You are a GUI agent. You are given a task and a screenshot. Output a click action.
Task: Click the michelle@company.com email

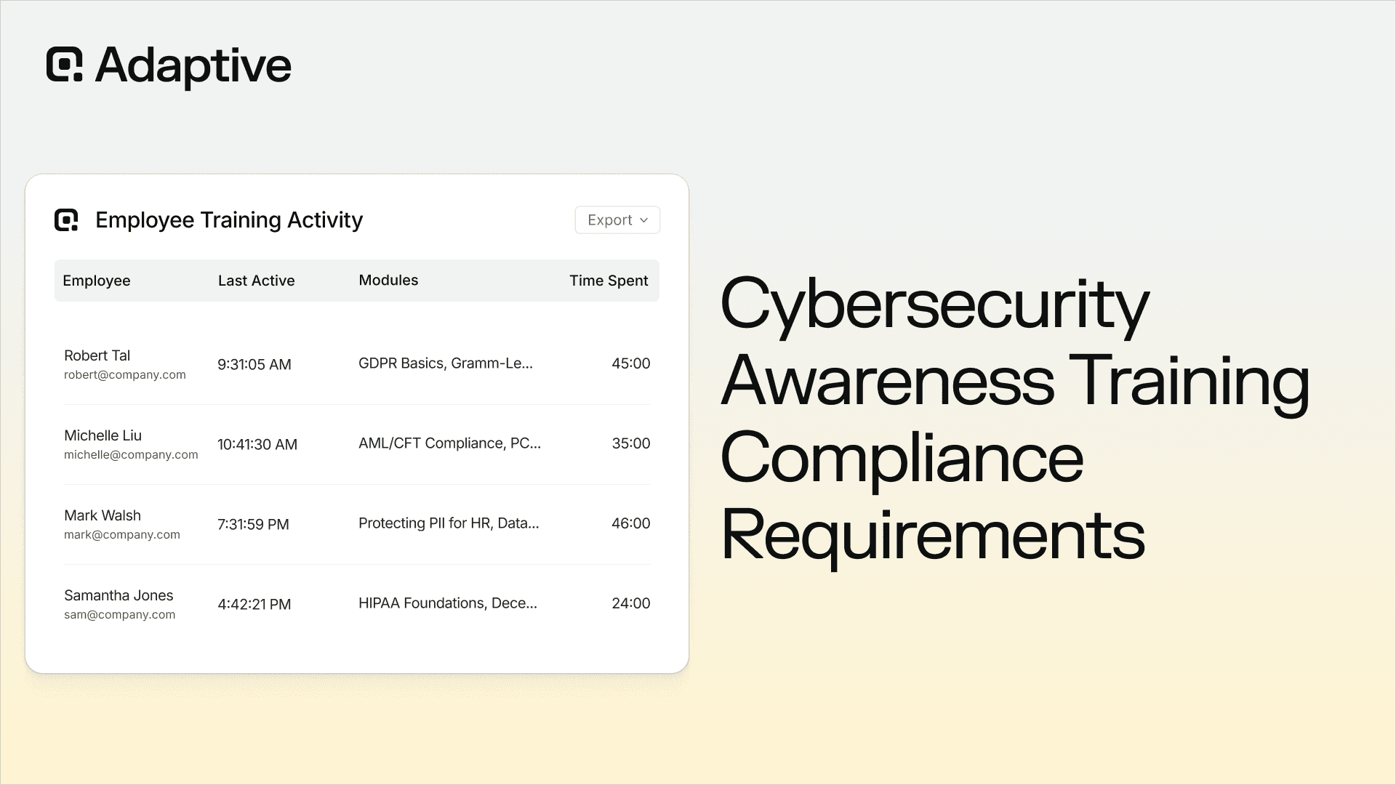(131, 455)
